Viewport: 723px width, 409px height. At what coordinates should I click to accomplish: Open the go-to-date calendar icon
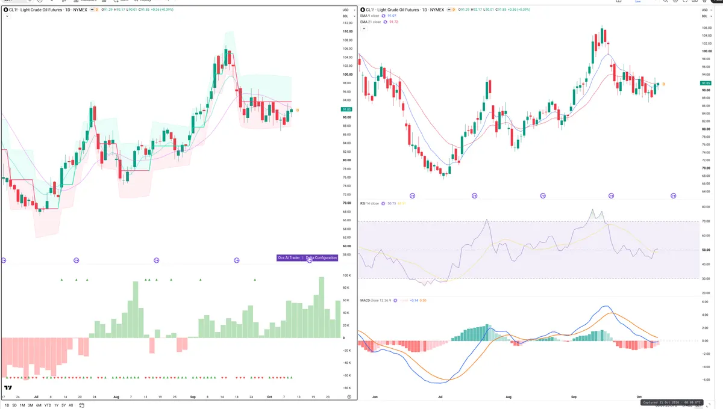(82, 405)
